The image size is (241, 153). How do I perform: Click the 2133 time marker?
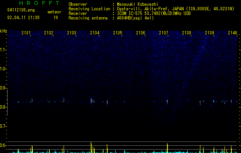[x=72, y=33]
